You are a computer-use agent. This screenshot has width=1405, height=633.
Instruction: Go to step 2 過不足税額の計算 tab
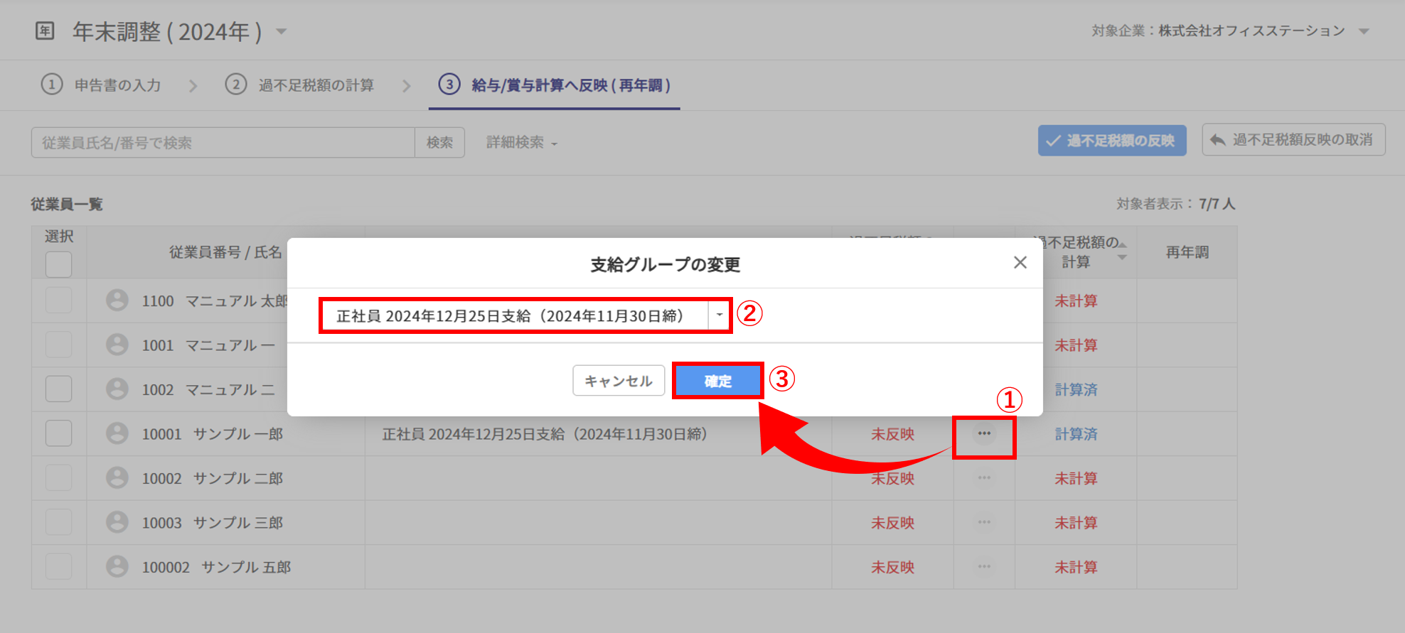click(x=299, y=85)
